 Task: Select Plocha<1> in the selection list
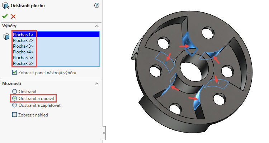click(x=56, y=34)
